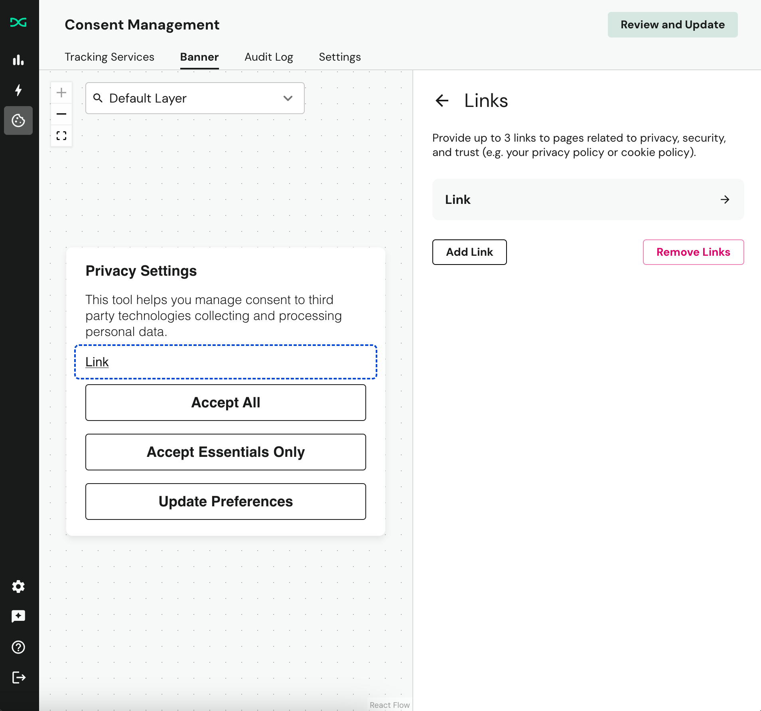Open the help question mark icon

coord(18,647)
